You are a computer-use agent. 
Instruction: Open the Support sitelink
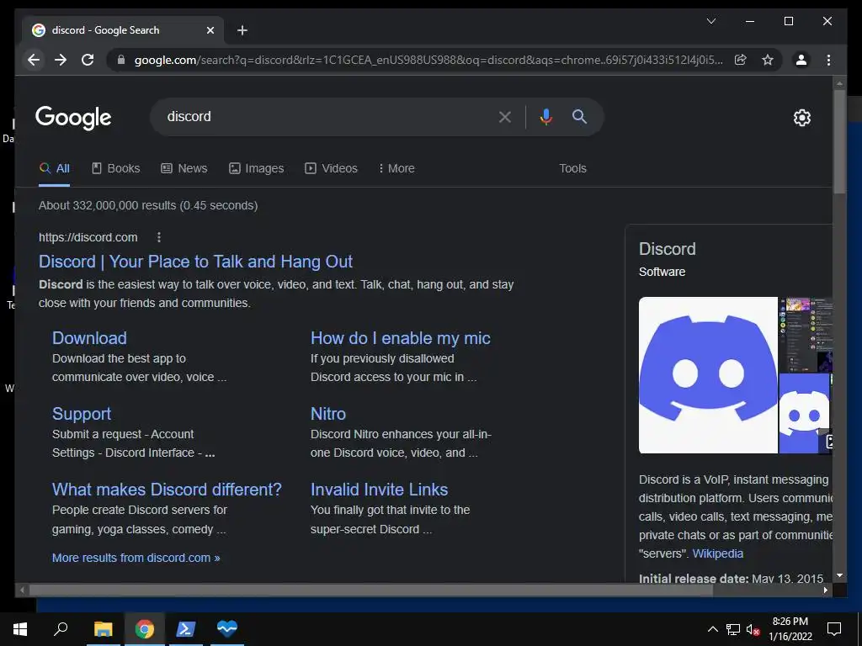click(82, 414)
